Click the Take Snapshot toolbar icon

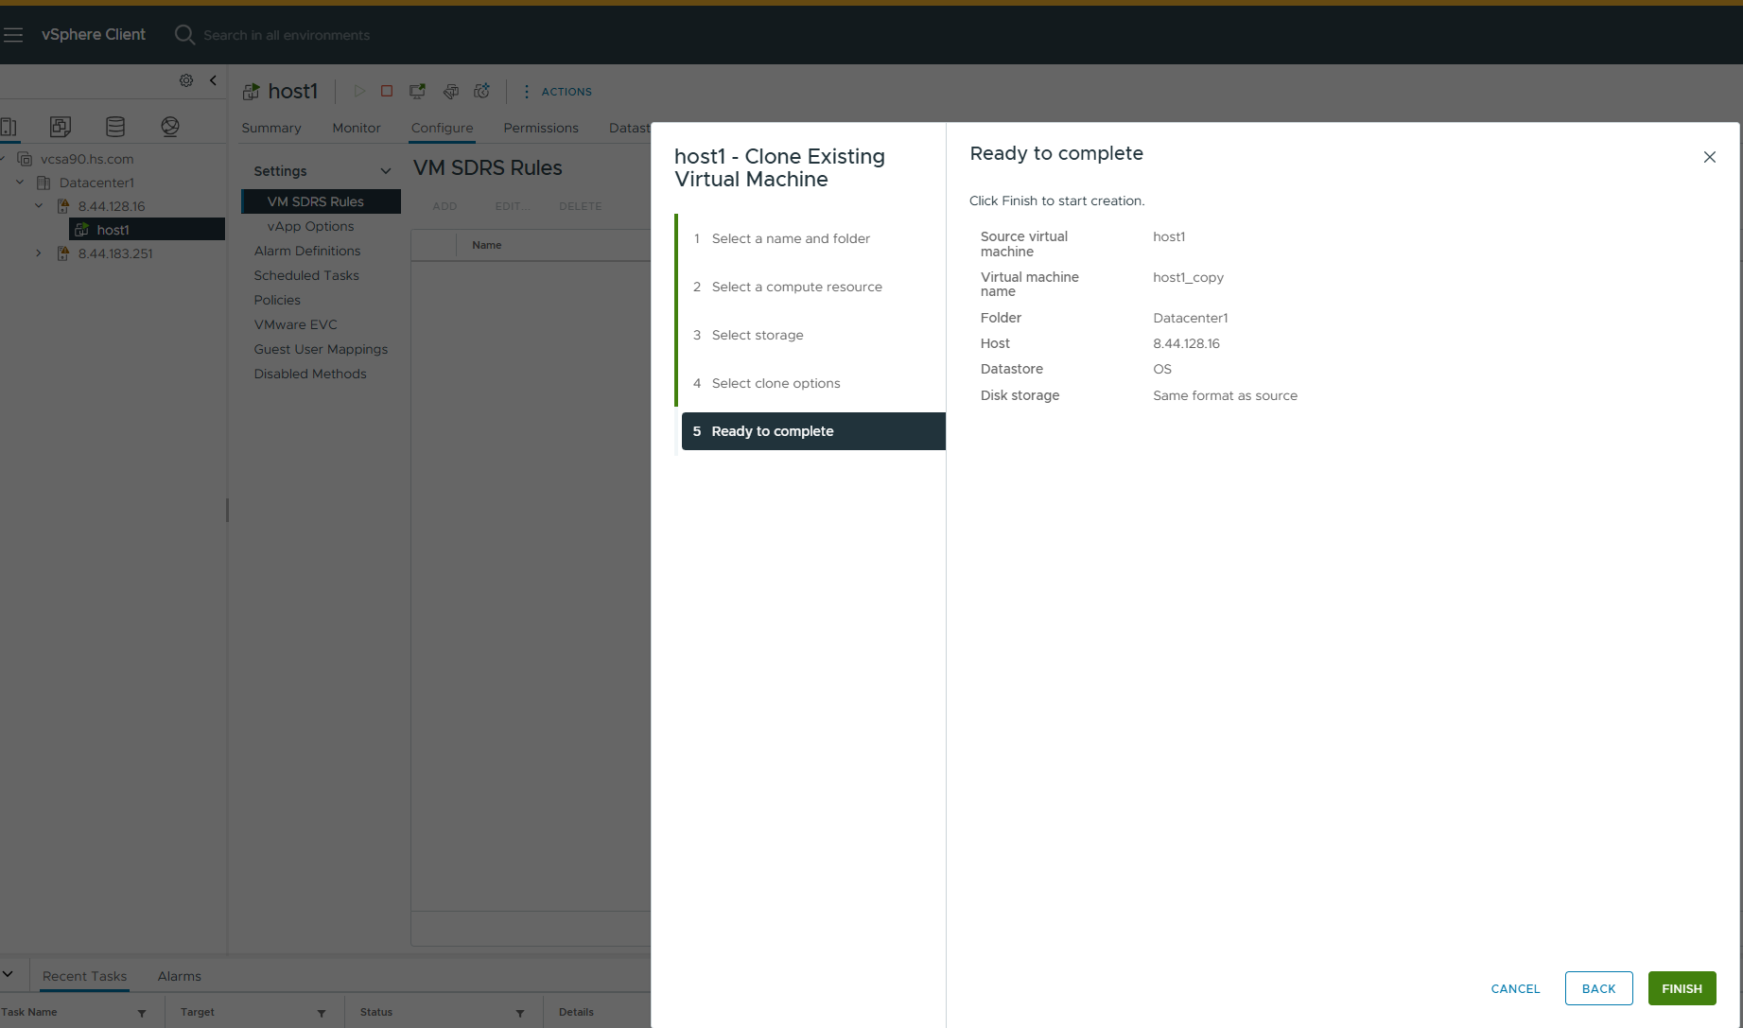tap(482, 91)
